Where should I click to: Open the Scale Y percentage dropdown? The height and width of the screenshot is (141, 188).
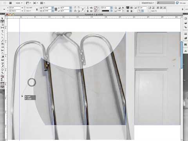pos(52,11)
